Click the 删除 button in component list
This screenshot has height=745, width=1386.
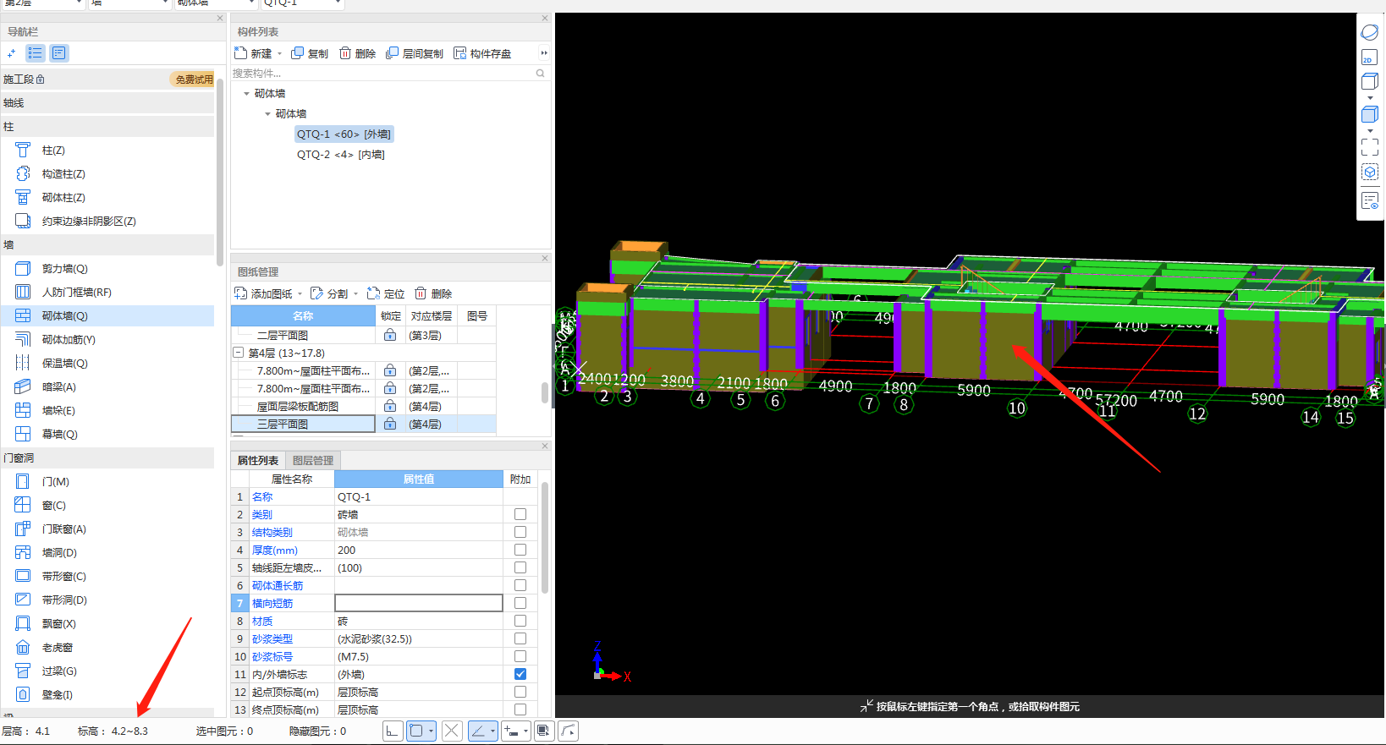pos(357,53)
